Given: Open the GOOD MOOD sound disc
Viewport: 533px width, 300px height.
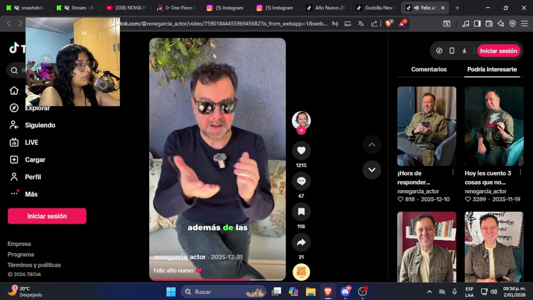Looking at the screenshot, I should pos(301,272).
